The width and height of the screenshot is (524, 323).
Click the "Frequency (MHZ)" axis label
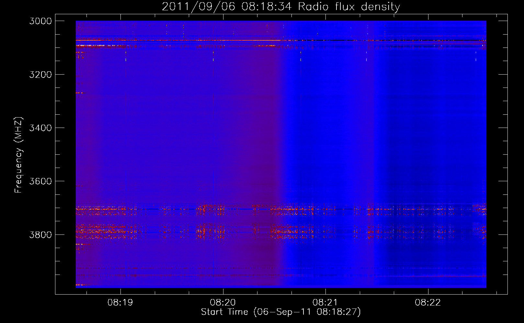click(x=19, y=155)
